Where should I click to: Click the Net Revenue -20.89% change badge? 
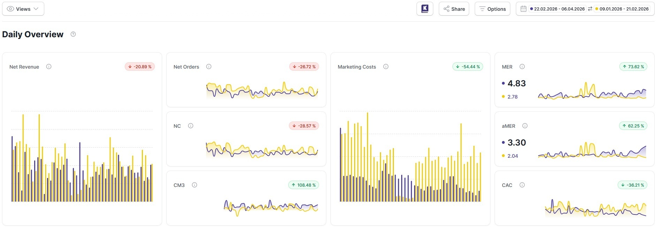pos(140,66)
